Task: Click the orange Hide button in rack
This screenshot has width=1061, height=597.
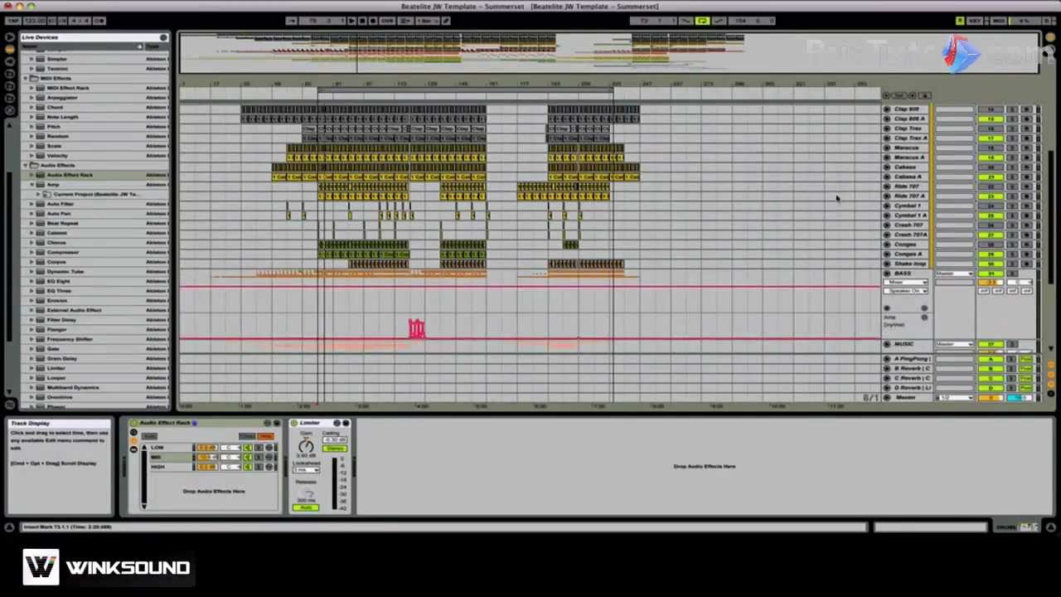Action: [x=265, y=436]
